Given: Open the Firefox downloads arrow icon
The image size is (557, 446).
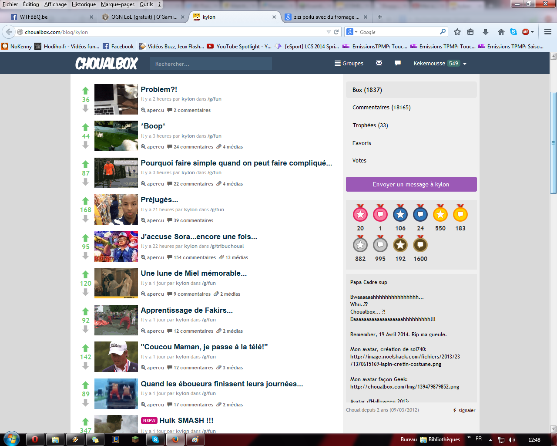Looking at the screenshot, I should [x=486, y=32].
